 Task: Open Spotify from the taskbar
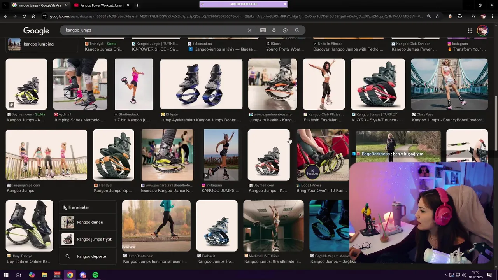95,275
